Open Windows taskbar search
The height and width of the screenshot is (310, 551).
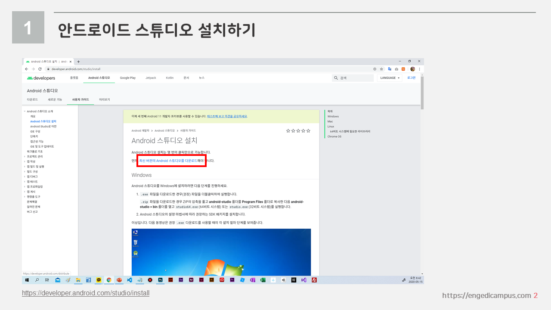(x=37, y=280)
